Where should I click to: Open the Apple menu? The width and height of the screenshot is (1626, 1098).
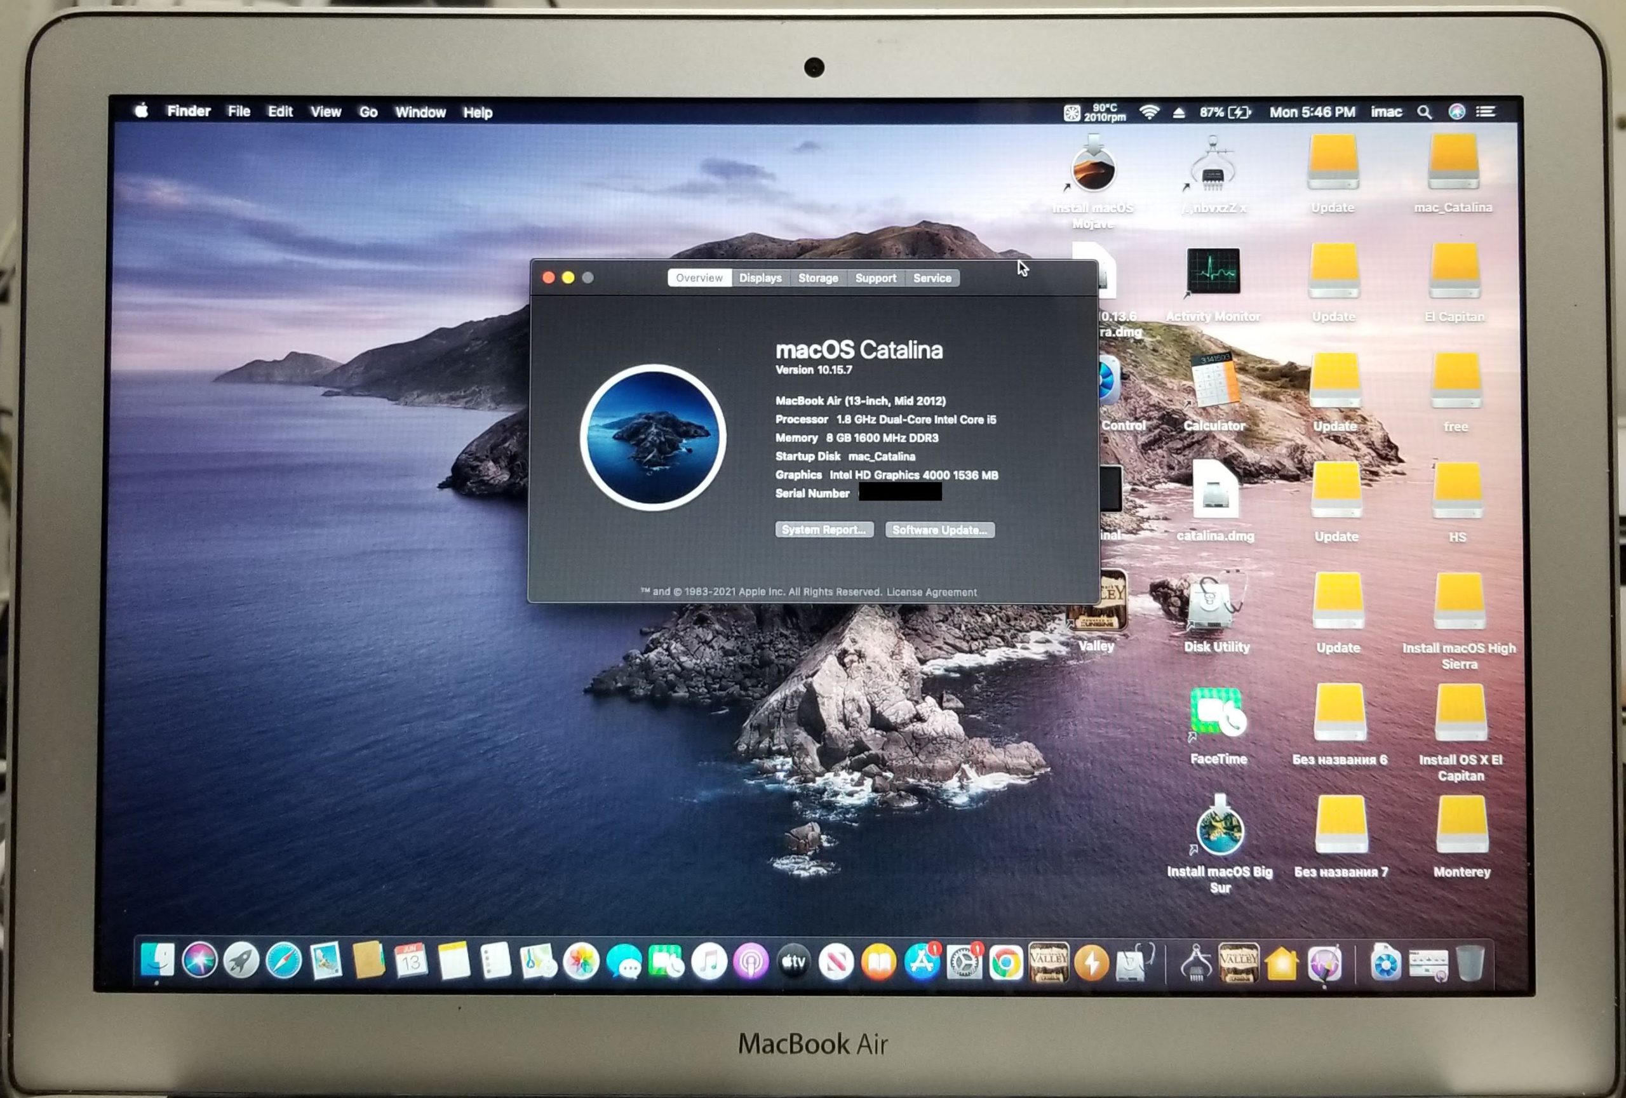(142, 111)
